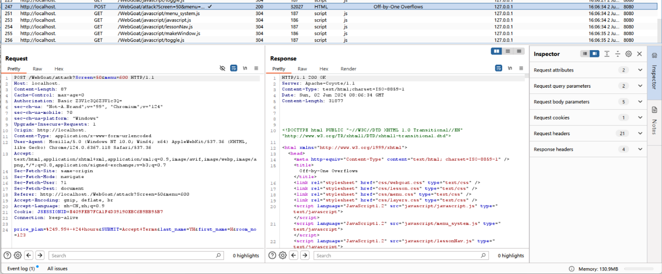Image resolution: width=662 pixels, height=274 pixels.
Task: Toggle newline display in Response pane
Action: click(510, 68)
